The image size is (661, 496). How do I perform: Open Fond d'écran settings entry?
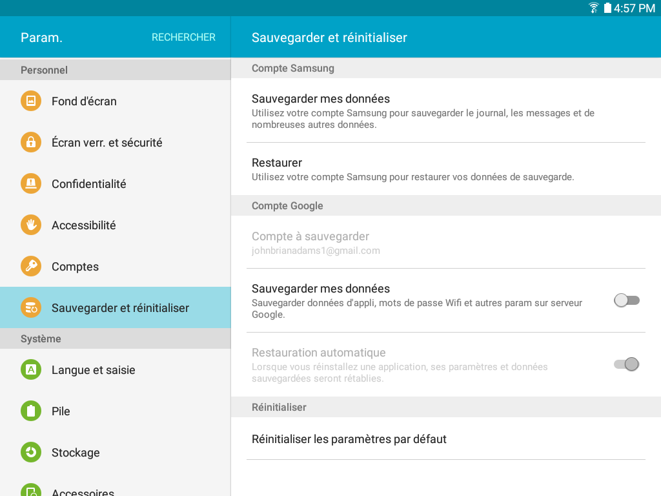pyautogui.click(x=116, y=101)
